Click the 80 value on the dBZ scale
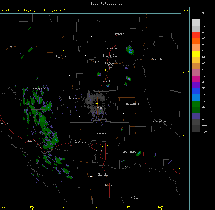Image resolution: width=215 pixels, height=210 pixels. point(204,20)
